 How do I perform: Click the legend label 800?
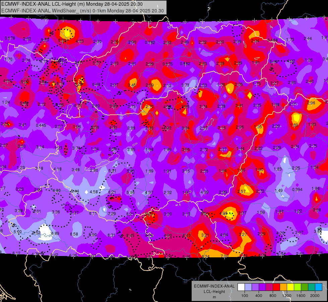click(x=273, y=296)
